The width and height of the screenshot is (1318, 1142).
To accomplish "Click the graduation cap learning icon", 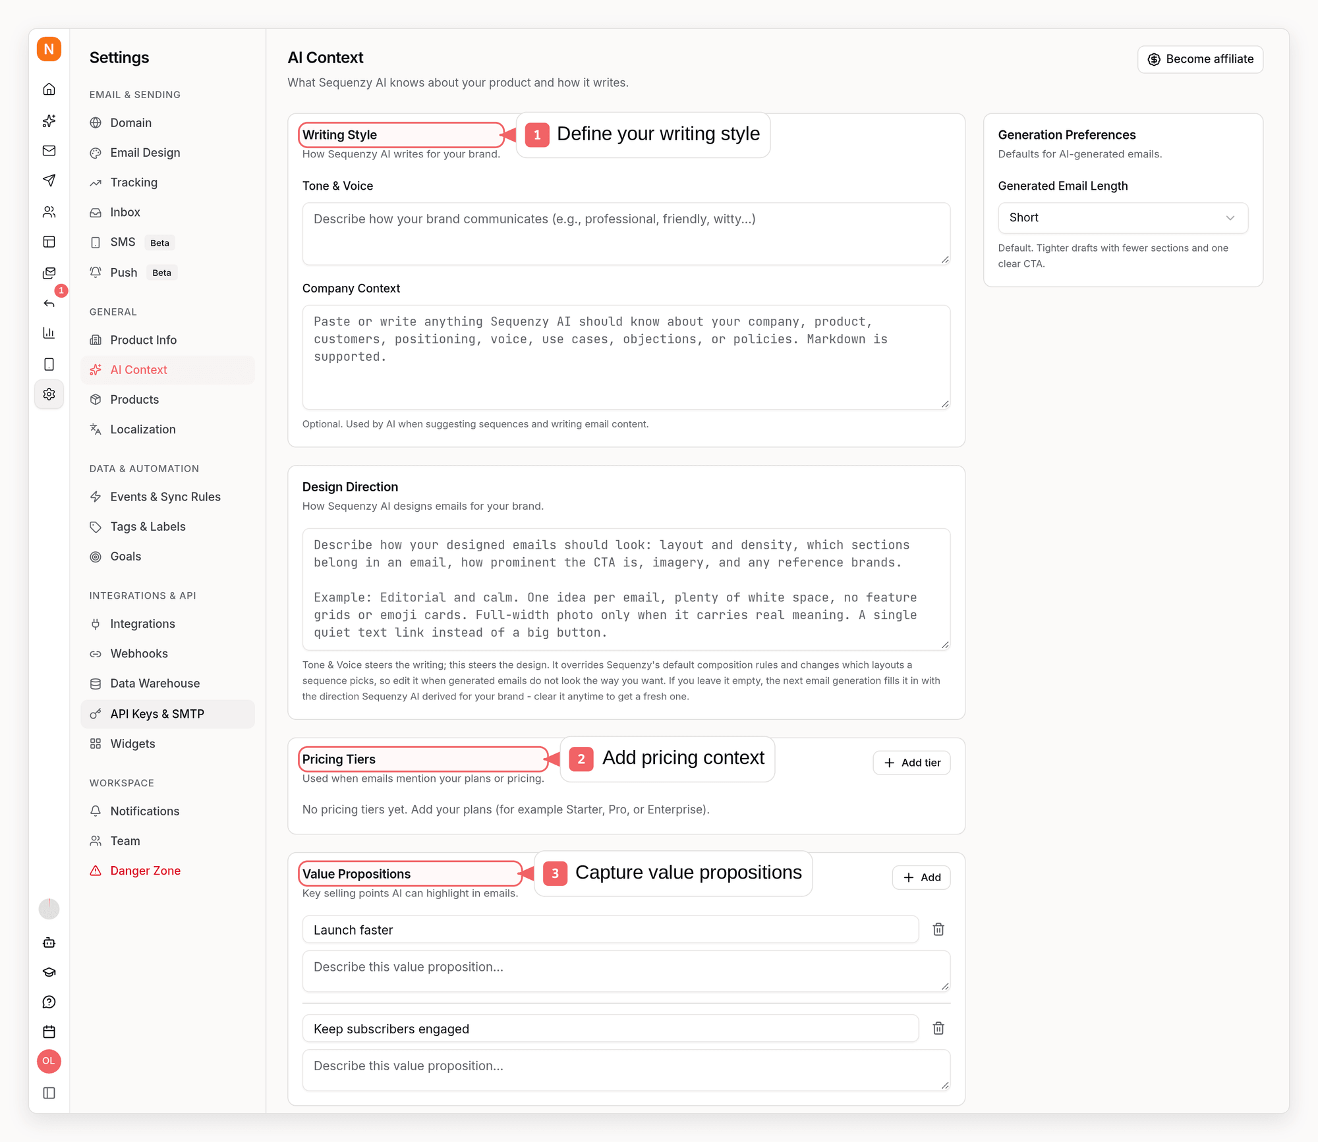I will coord(49,972).
